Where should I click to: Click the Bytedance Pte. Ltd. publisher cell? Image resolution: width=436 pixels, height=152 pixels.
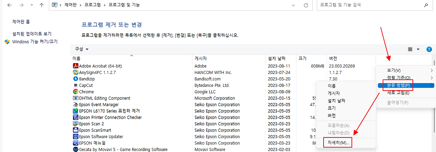[212, 85]
